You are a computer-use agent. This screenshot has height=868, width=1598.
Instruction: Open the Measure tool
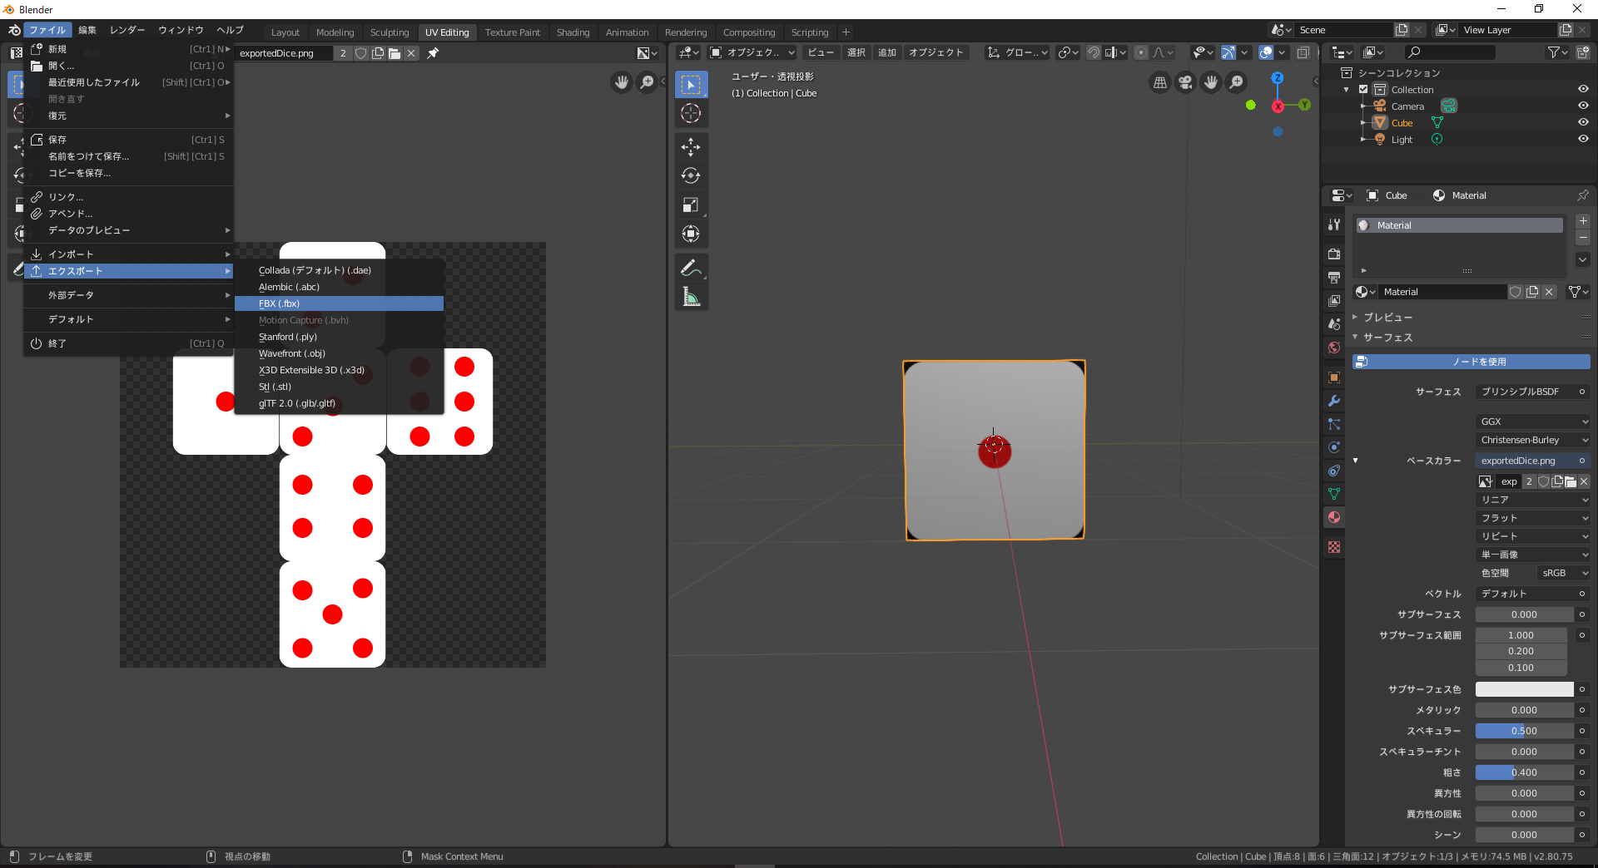click(x=691, y=296)
